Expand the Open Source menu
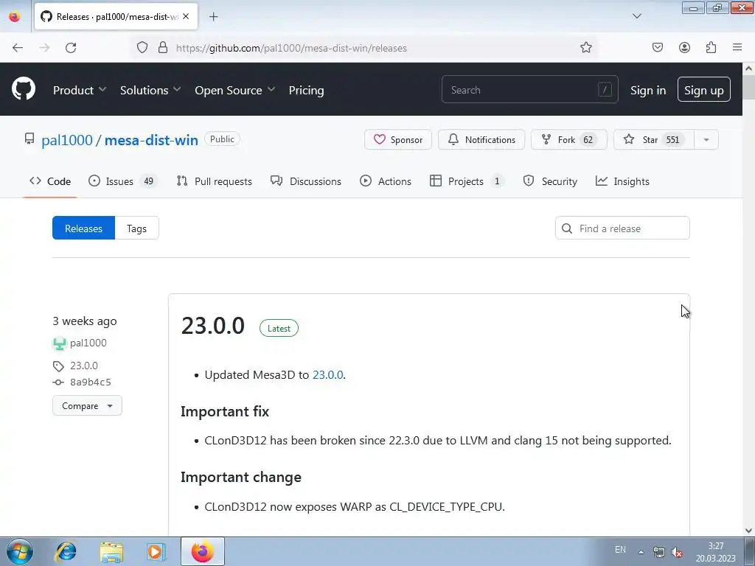Viewport: 755px width, 566px height. pos(235,90)
